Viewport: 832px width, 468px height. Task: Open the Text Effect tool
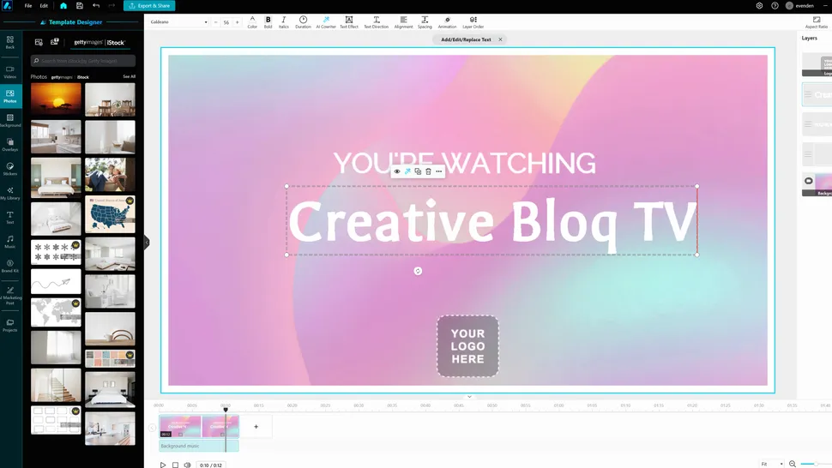(349, 21)
